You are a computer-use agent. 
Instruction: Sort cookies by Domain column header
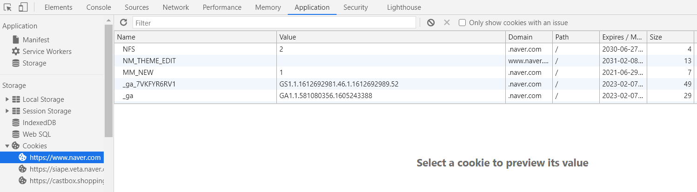click(x=529, y=37)
